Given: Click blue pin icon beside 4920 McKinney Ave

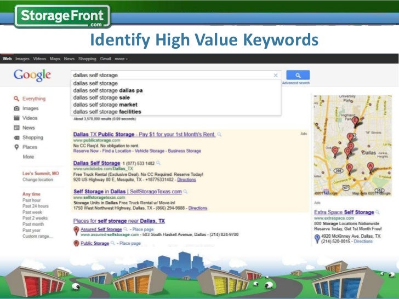Looking at the screenshot, I should [x=317, y=239].
